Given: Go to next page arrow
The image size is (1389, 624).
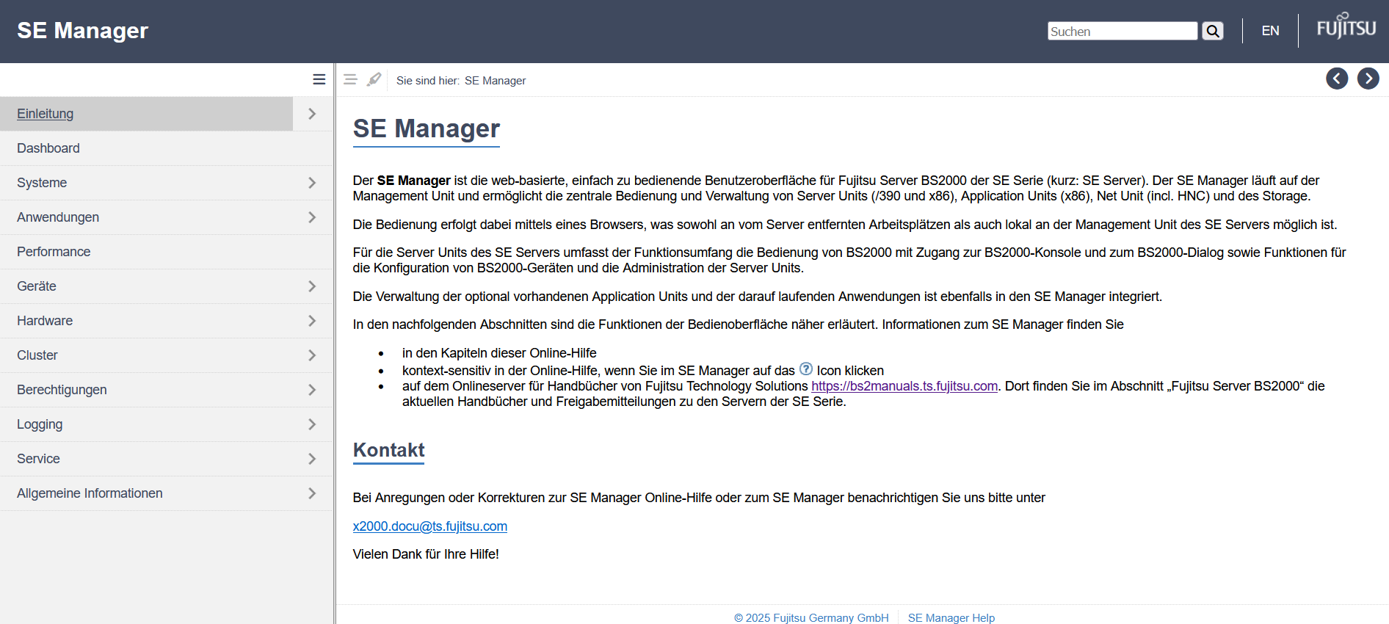Looking at the screenshot, I should [1367, 79].
